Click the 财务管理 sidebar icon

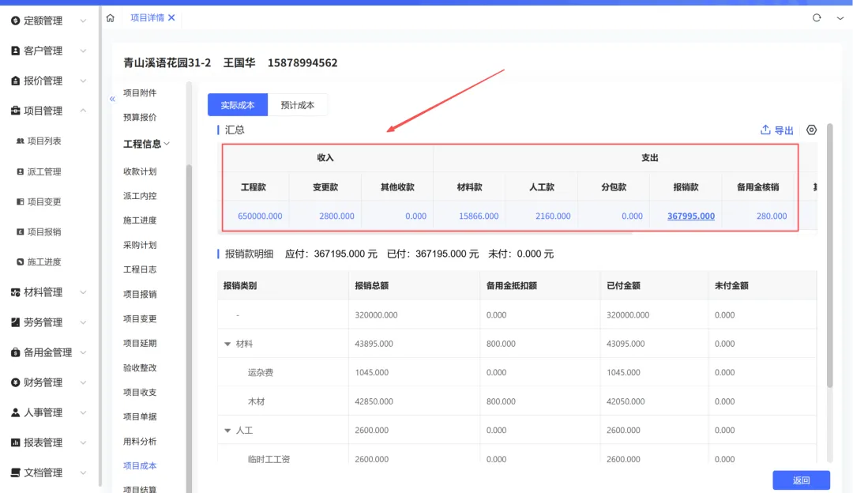pyautogui.click(x=15, y=382)
